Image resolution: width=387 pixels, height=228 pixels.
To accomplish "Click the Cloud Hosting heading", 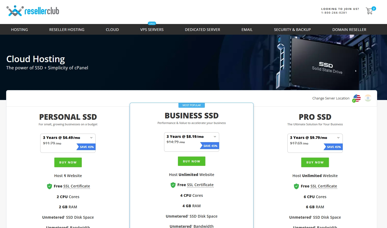I will 36,59.
